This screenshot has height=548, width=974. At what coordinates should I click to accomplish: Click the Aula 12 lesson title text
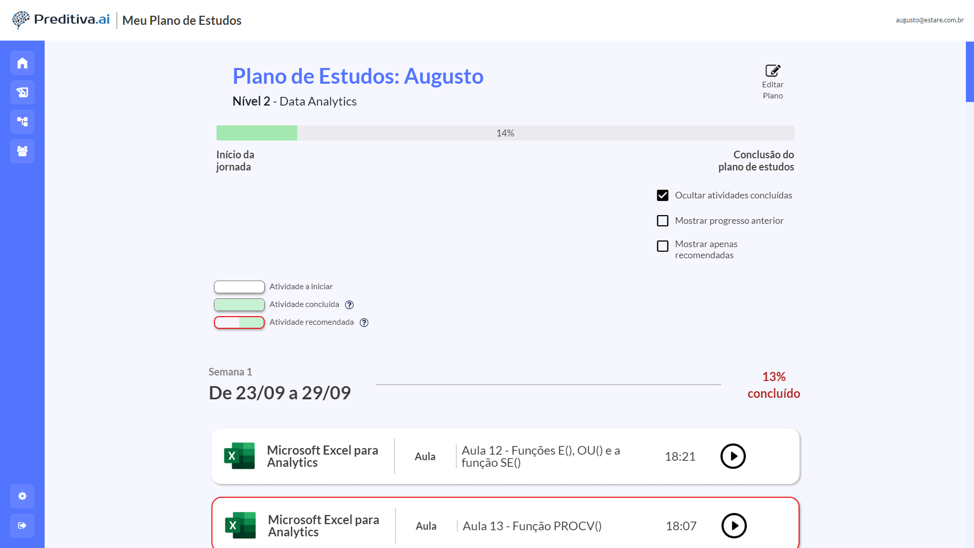click(540, 456)
